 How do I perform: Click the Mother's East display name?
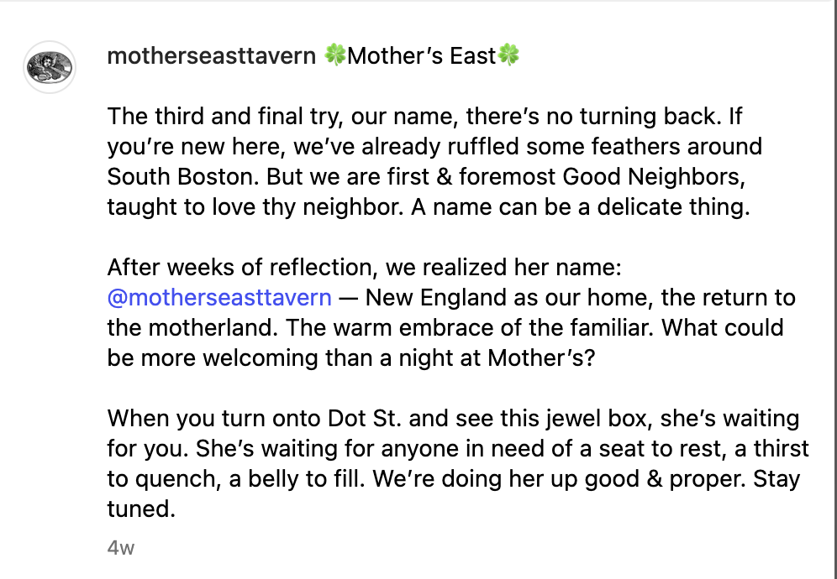421,56
